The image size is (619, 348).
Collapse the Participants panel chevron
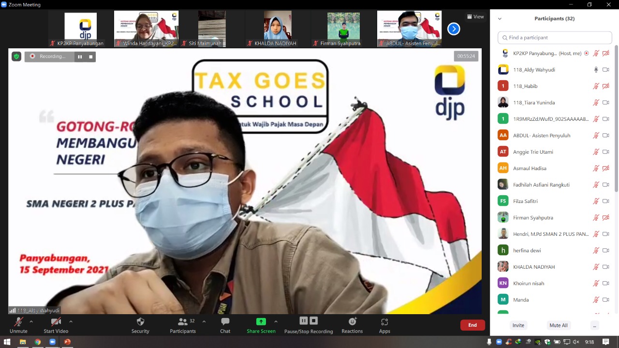point(500,19)
